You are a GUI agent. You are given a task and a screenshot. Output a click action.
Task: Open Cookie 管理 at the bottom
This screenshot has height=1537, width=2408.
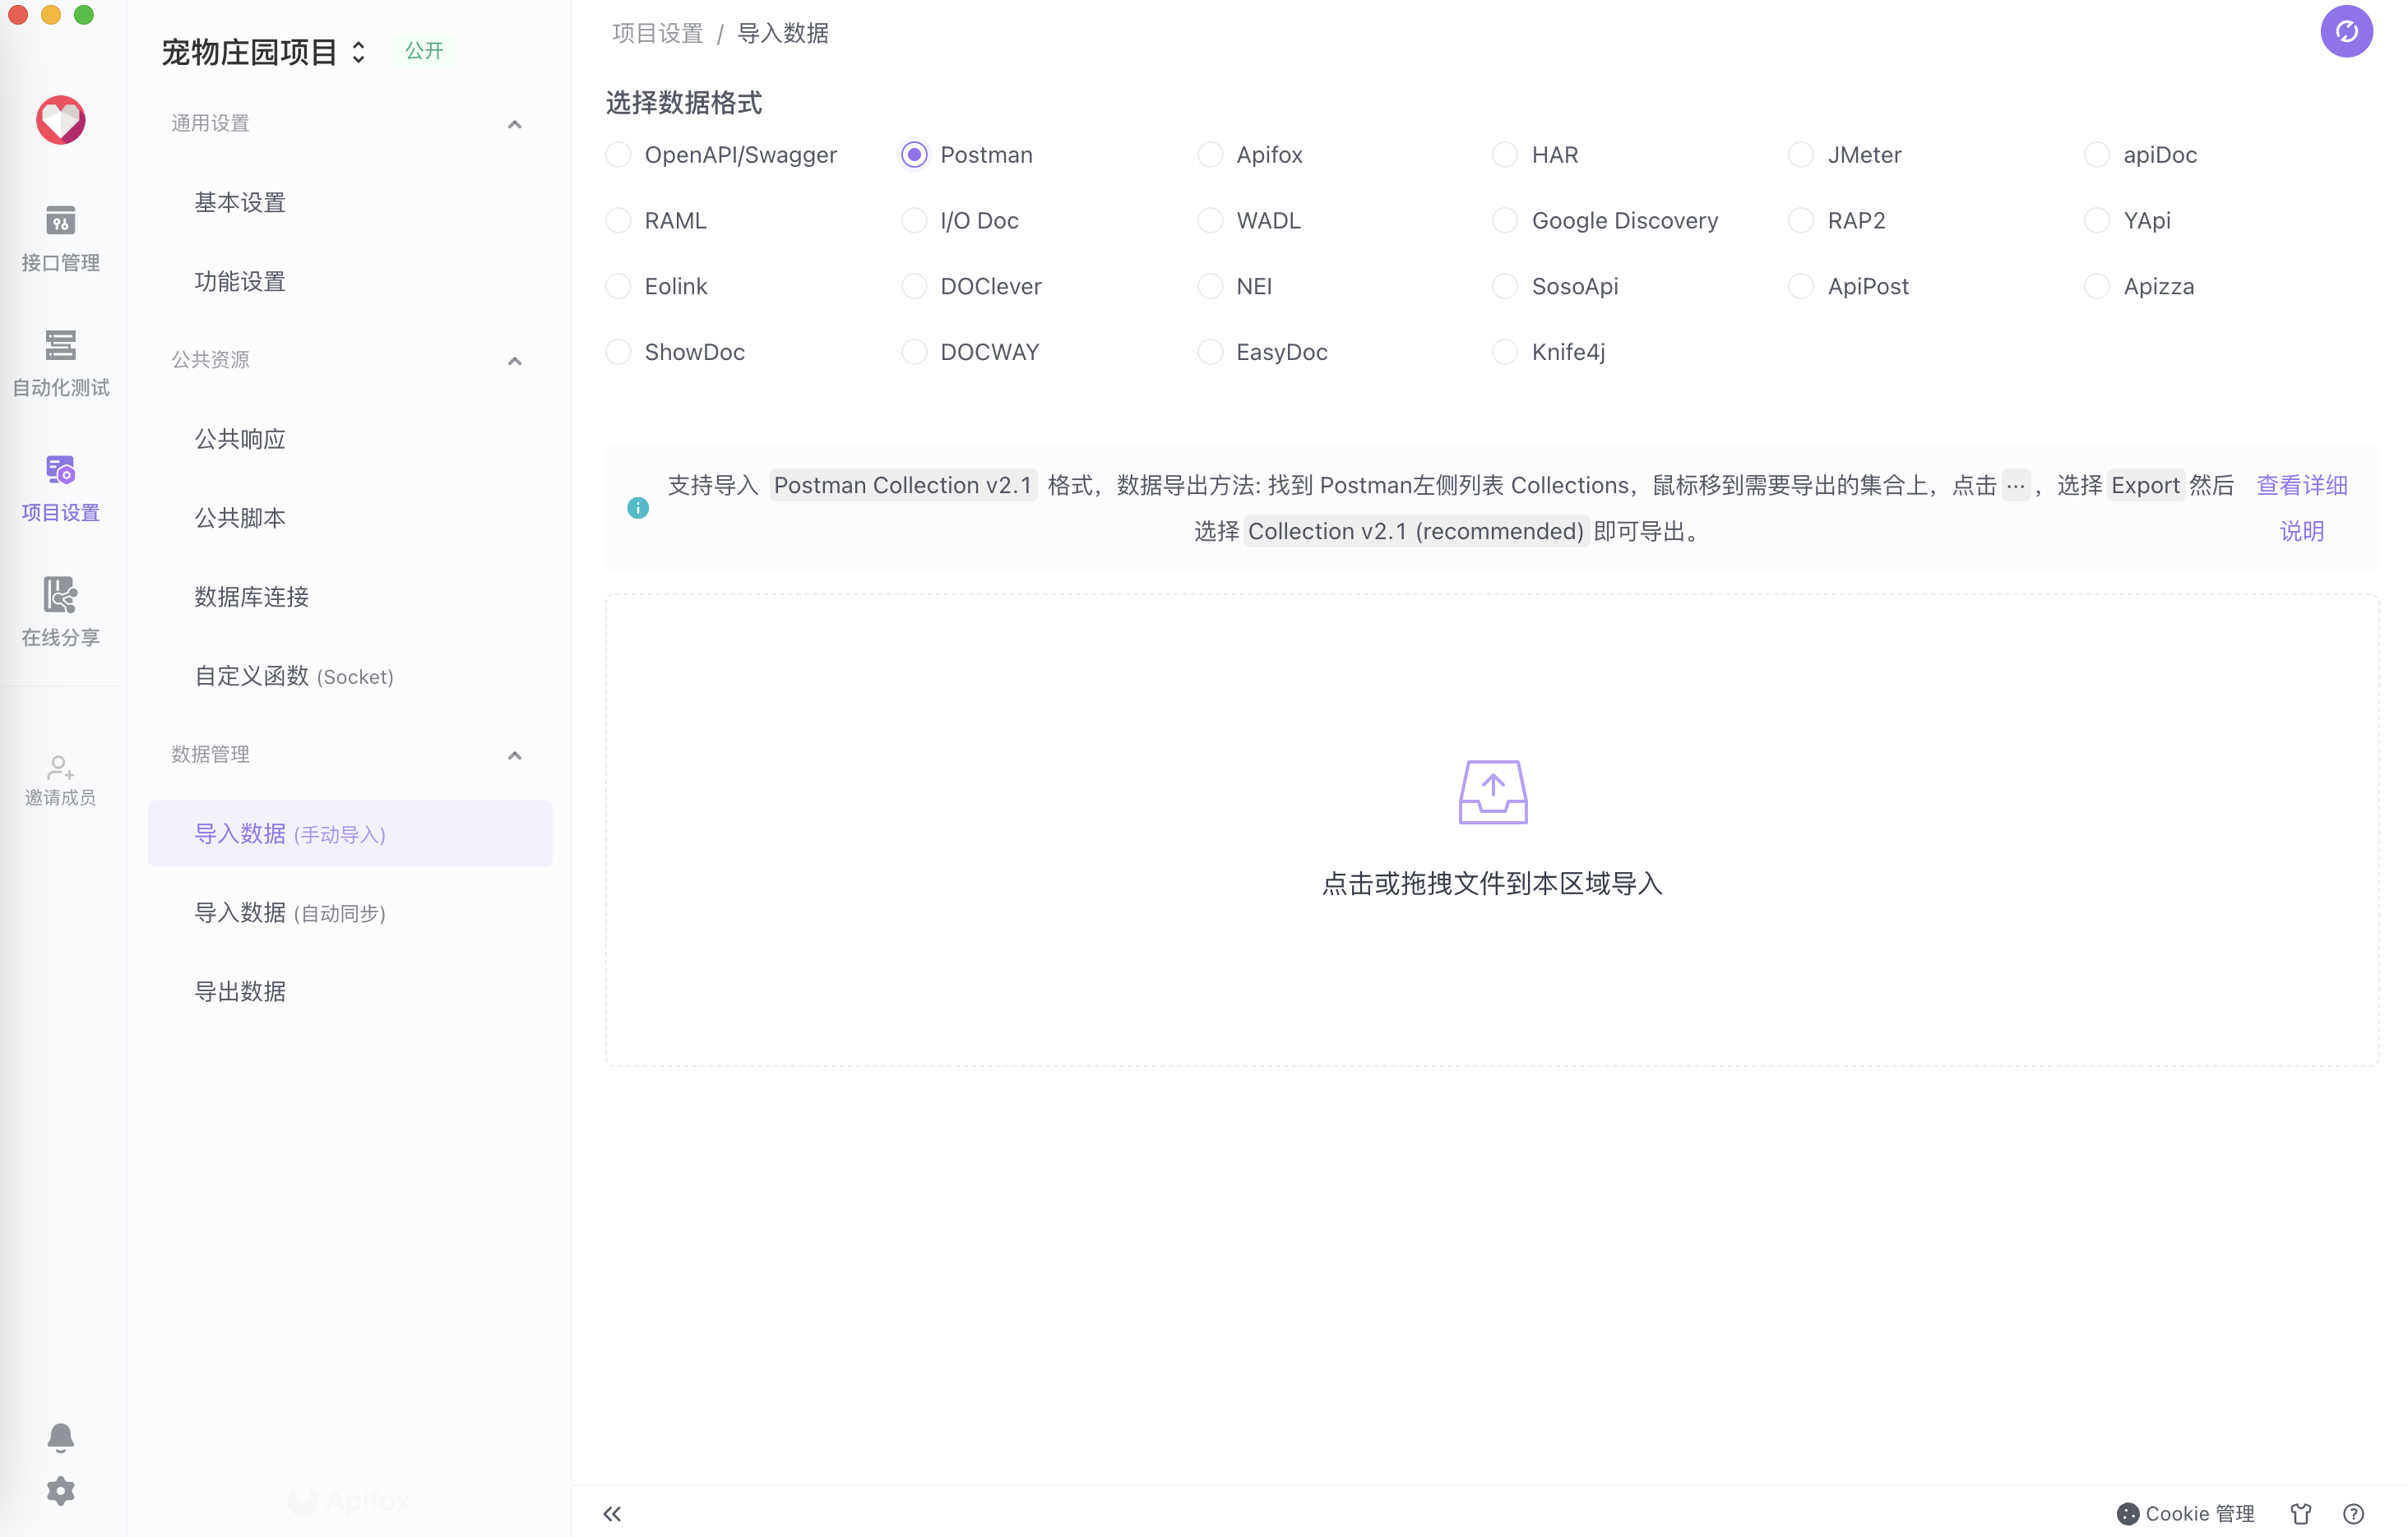2185,1512
